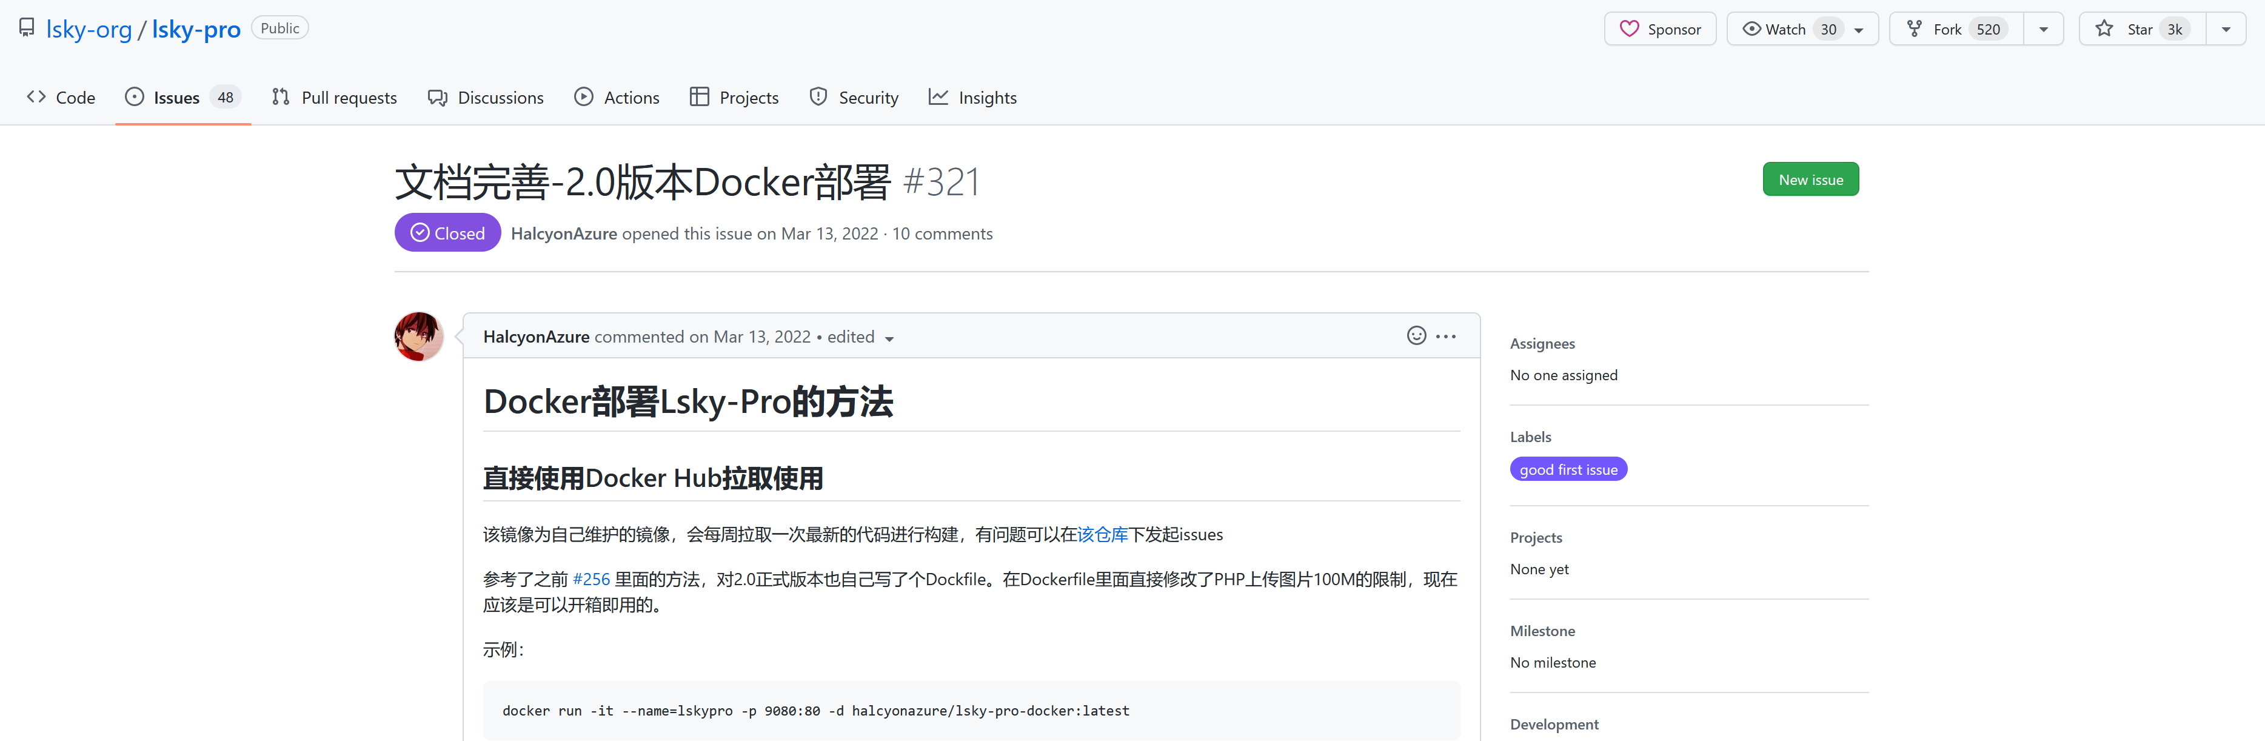This screenshot has width=2265, height=741.
Task: Click the Watch count 30
Action: point(1828,30)
